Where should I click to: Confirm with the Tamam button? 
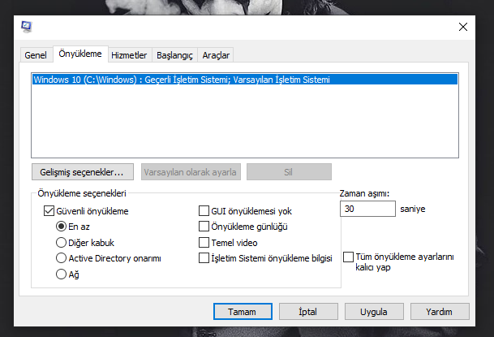point(242,311)
